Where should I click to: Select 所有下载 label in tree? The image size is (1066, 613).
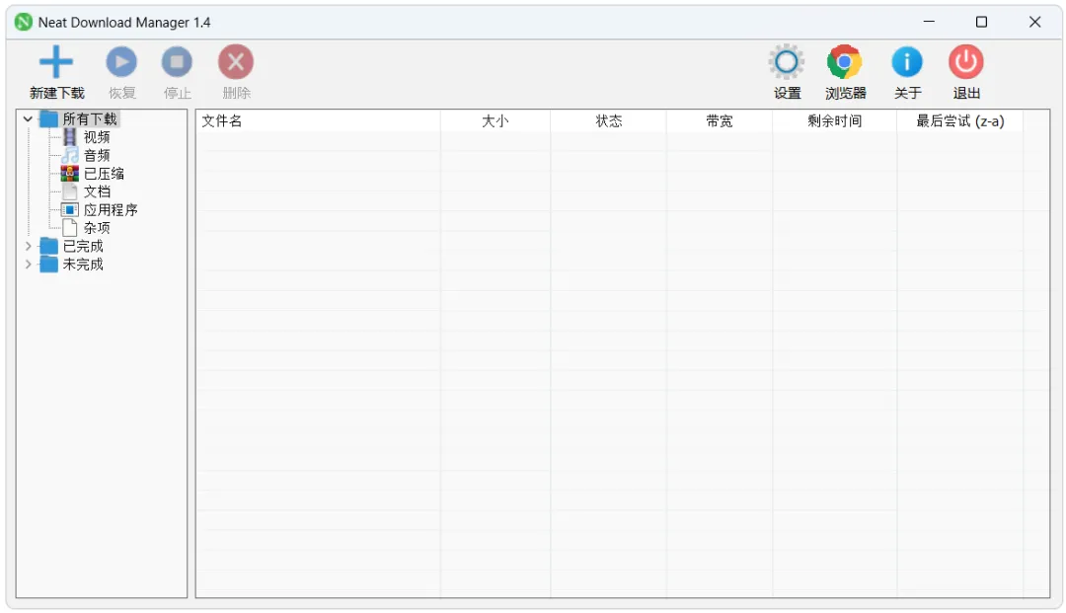pyautogui.click(x=90, y=118)
